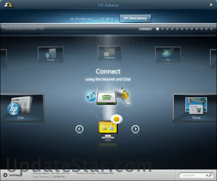
Task: Go to previous category with left arrow
Action: point(79,129)
